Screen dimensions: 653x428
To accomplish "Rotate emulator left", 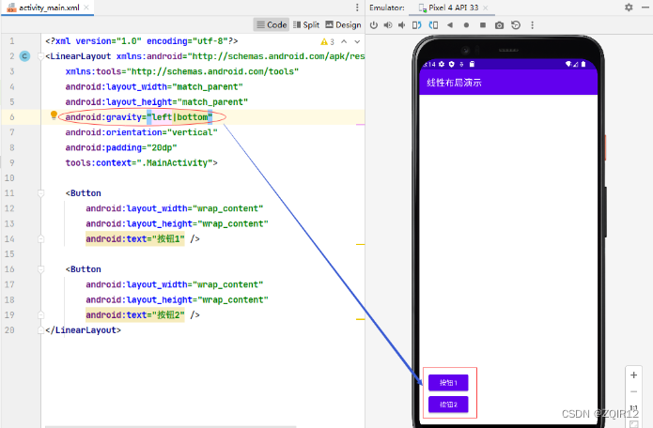I will (x=416, y=25).
